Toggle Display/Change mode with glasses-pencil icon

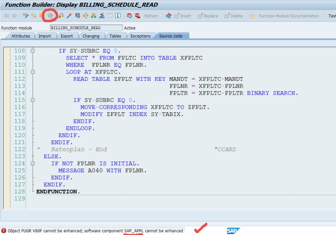pos(26,16)
